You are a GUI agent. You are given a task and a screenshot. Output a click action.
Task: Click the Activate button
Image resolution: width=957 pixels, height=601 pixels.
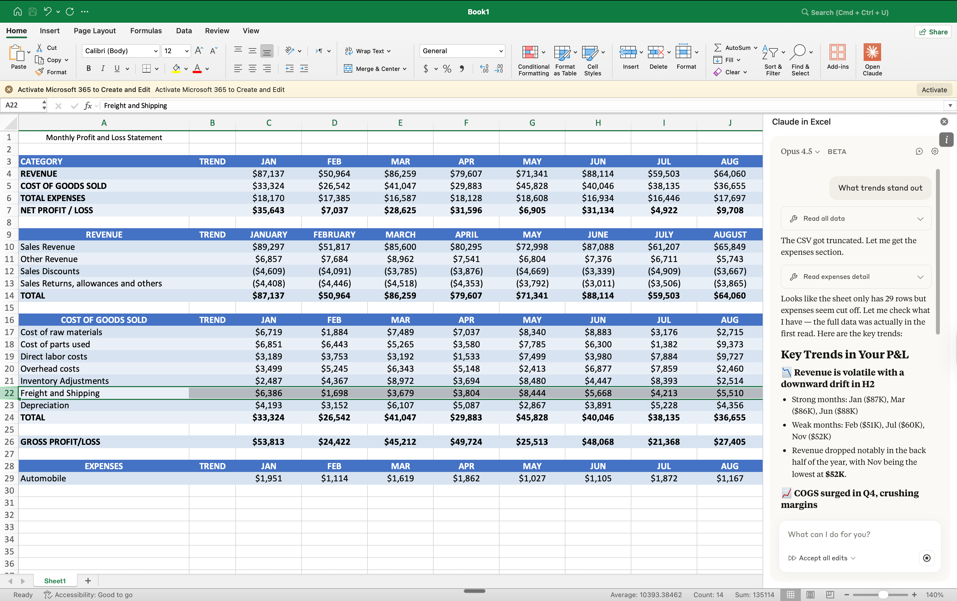point(934,89)
